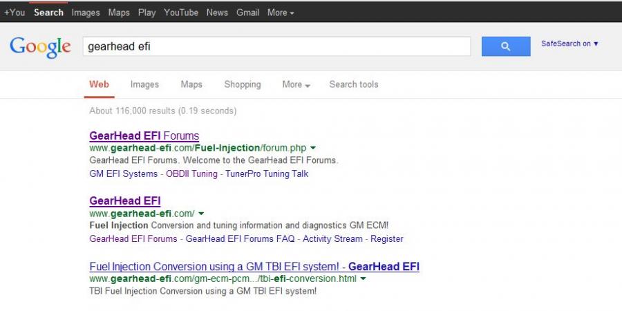Open the Activity Stream sitelink
The width and height of the screenshot is (622, 311).
[332, 239]
